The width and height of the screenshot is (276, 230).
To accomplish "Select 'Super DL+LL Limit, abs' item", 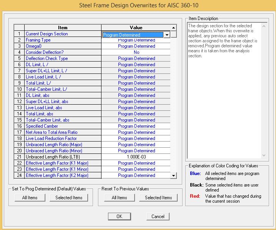I will coord(63,102).
